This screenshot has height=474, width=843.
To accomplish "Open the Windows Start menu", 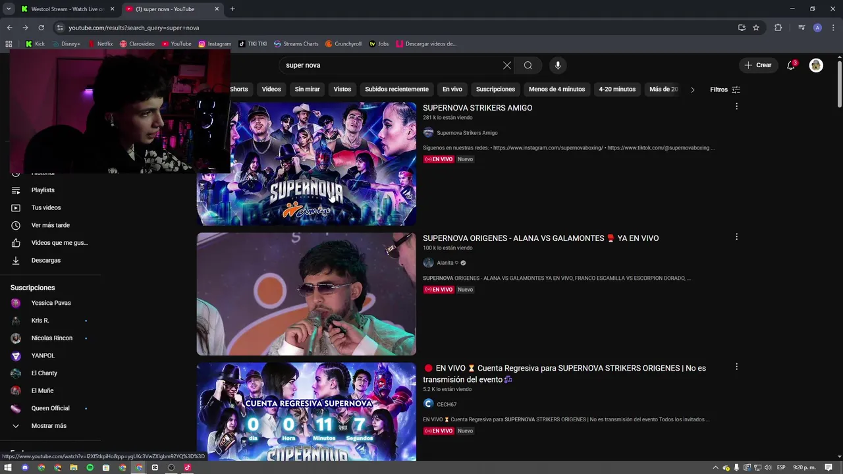I will (x=9, y=467).
